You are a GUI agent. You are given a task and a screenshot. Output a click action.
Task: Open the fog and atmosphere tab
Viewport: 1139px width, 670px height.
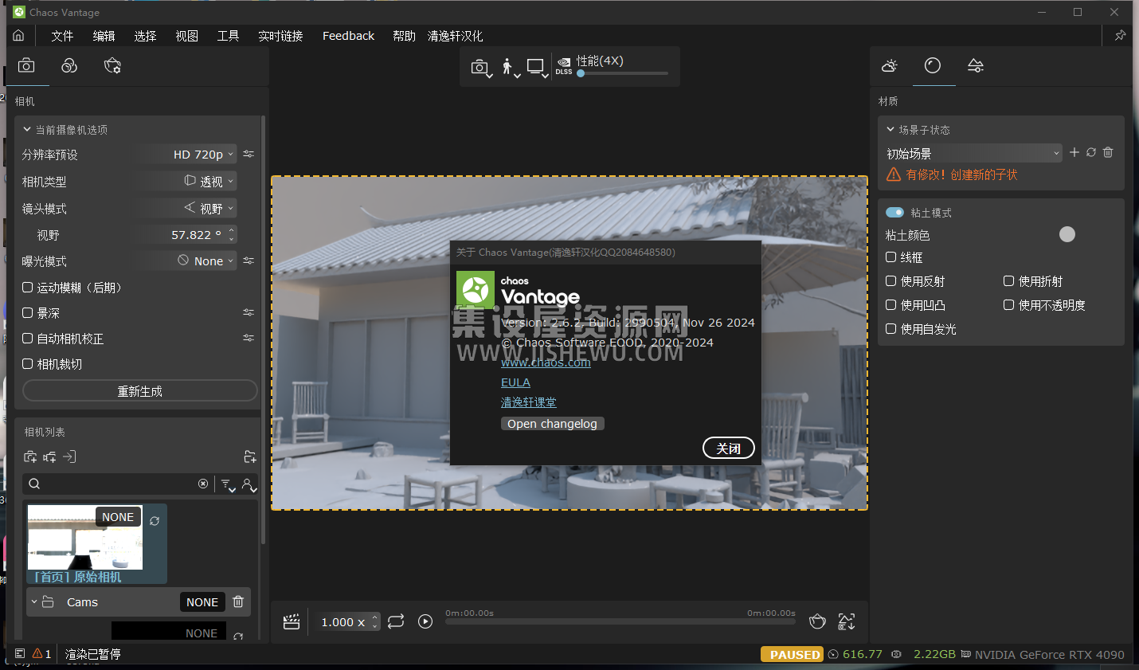point(976,66)
